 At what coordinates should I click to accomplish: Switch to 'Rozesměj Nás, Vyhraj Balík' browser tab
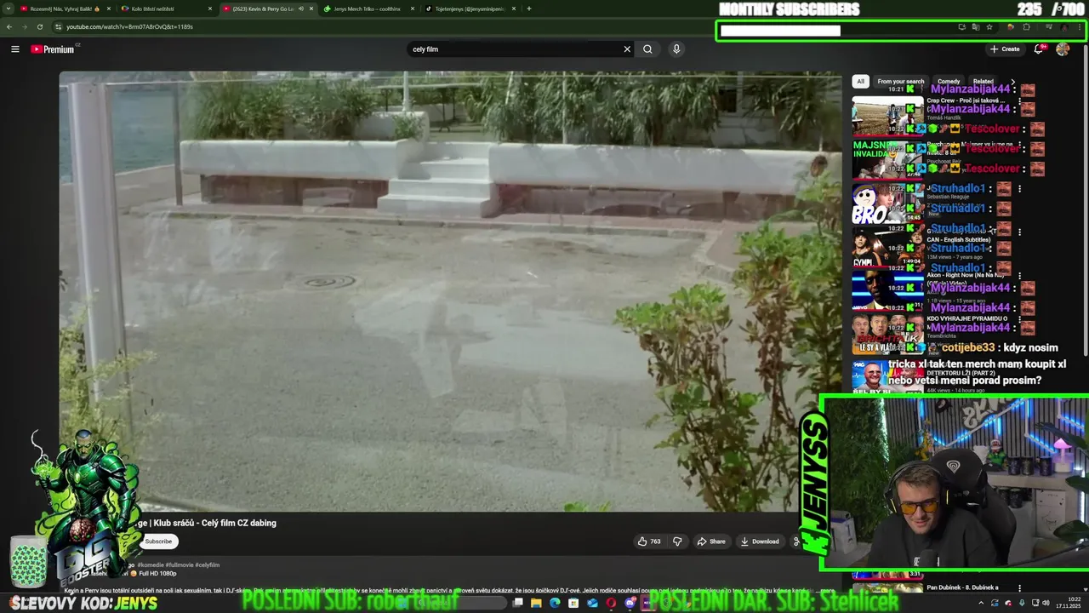tap(65, 9)
